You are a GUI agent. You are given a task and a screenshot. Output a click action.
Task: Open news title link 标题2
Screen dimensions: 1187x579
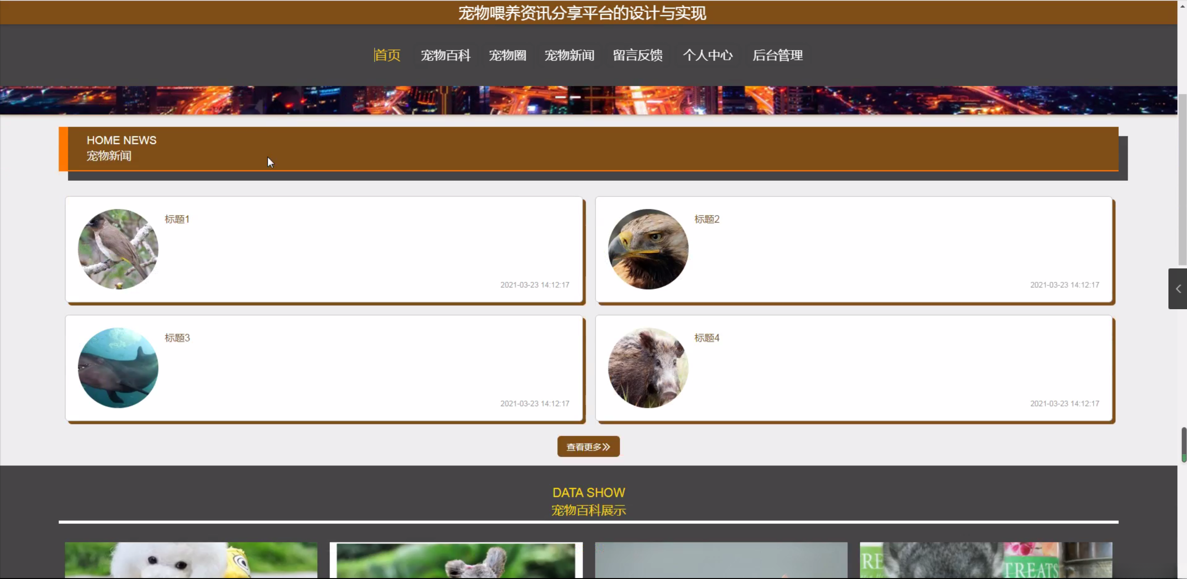coord(707,219)
